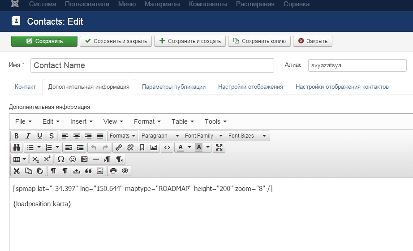Toggle strikethrough formatting

[51, 136]
